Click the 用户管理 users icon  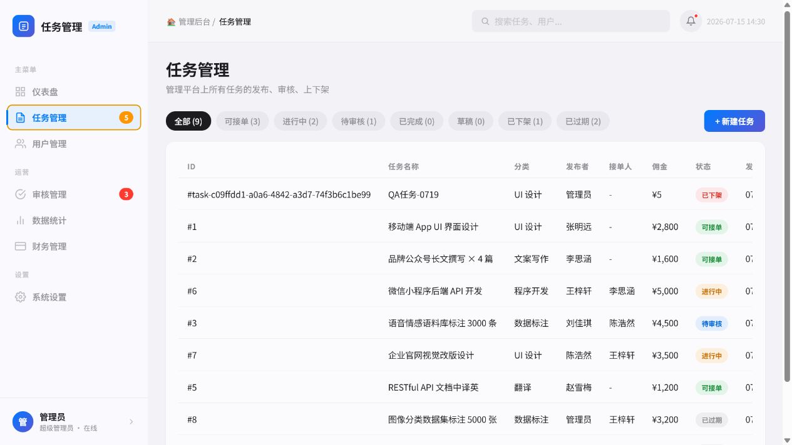pyautogui.click(x=21, y=144)
